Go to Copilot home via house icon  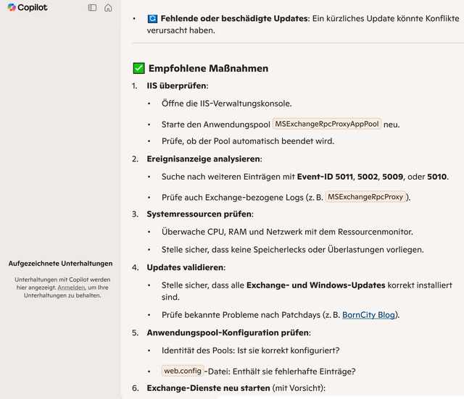(x=108, y=8)
